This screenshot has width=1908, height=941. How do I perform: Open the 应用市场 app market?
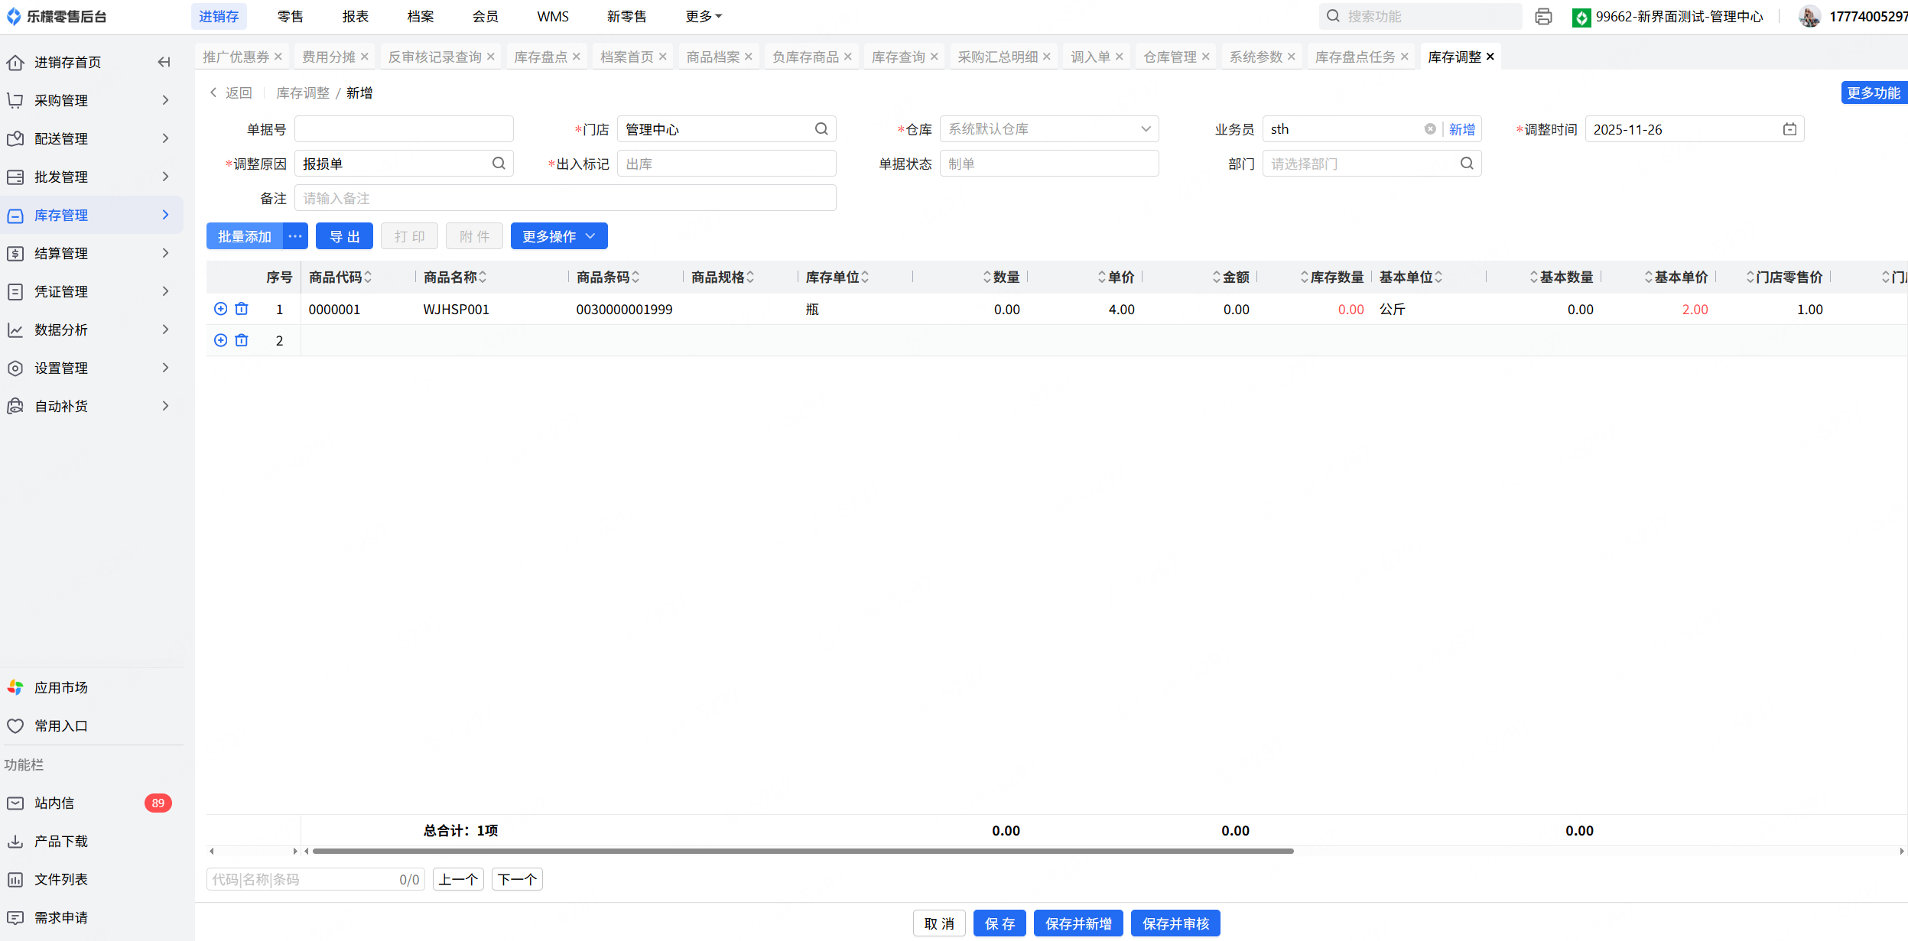60,687
